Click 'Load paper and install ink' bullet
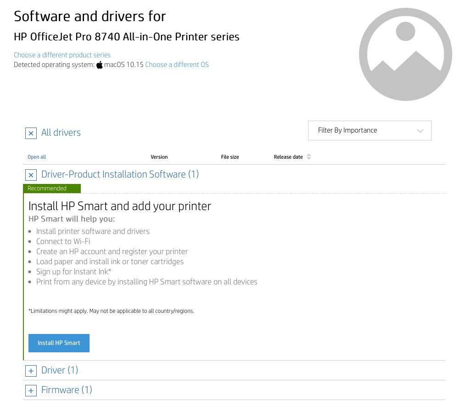466x406 pixels. (110, 261)
